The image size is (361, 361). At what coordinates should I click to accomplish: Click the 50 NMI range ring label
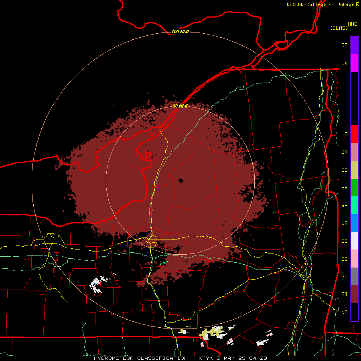click(x=180, y=106)
